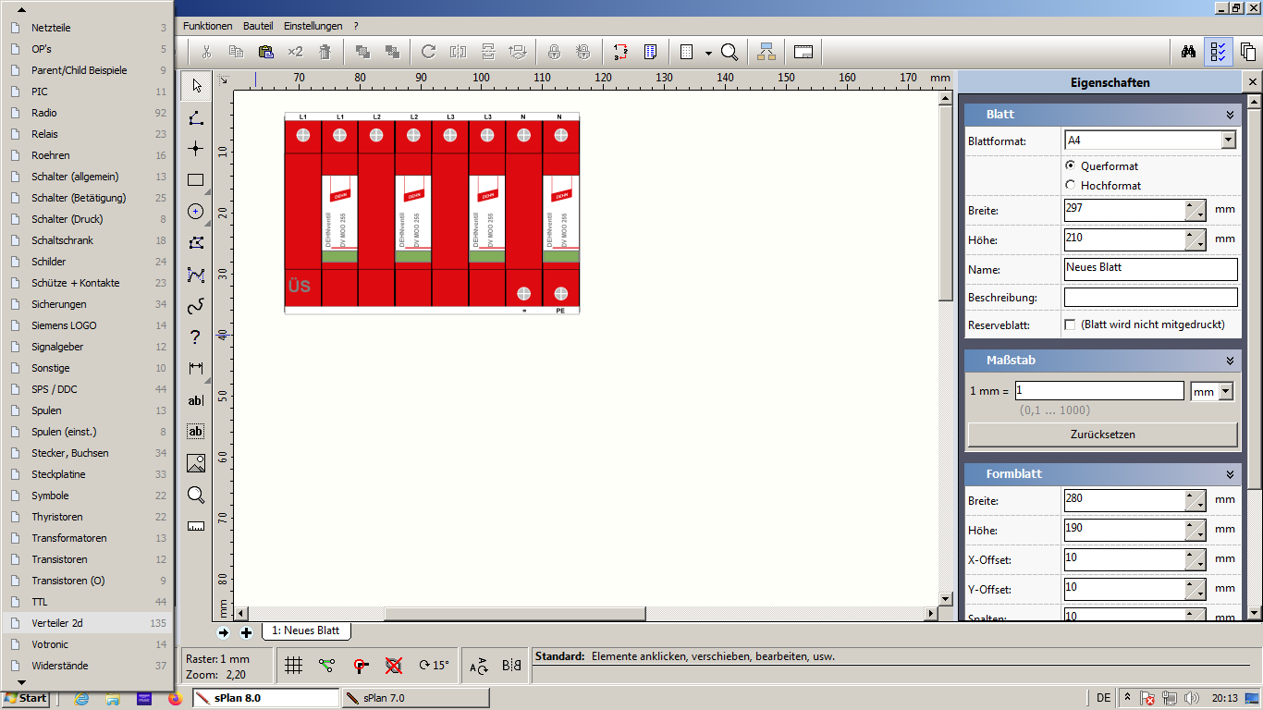Click the Cut scissors icon
The image size is (1263, 710).
click(x=206, y=52)
